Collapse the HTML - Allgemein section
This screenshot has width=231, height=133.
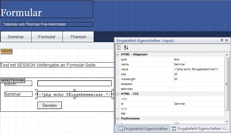pos(118,54)
